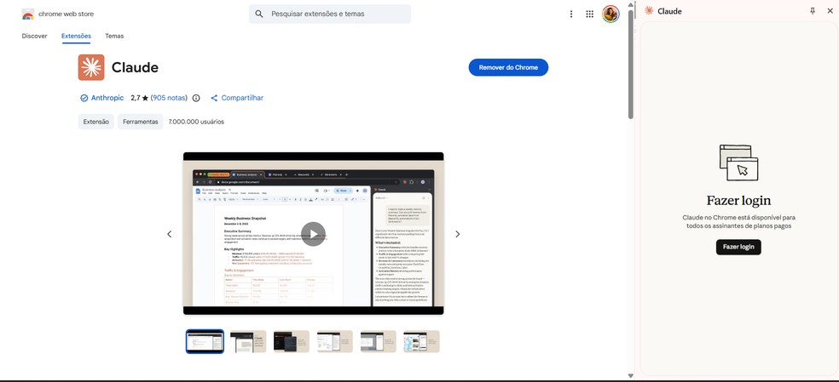
Task: Click the Fazer login button
Action: tap(738, 247)
